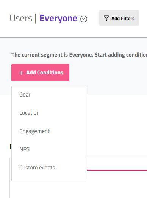Click empty space at bottom of conditions menu
Image resolution: width=147 pixels, height=198 pixels.
pos(49,176)
